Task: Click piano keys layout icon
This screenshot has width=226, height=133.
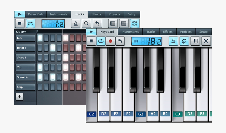Action: click(x=195, y=41)
